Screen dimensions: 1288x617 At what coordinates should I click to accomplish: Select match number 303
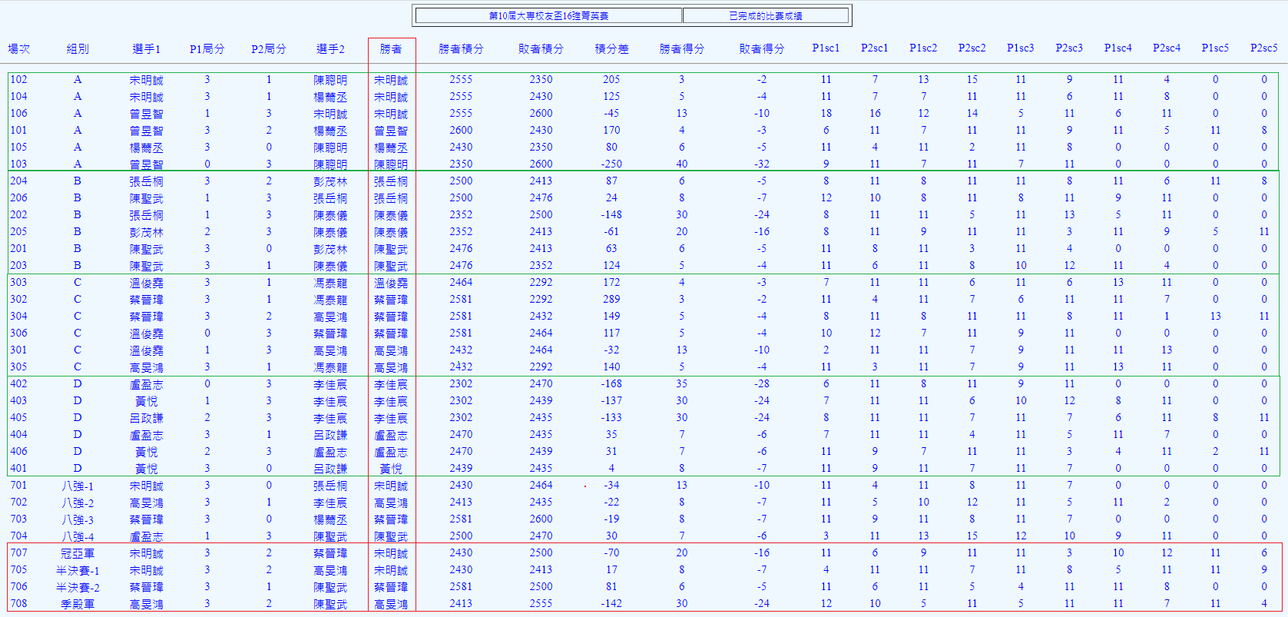pyautogui.click(x=18, y=282)
